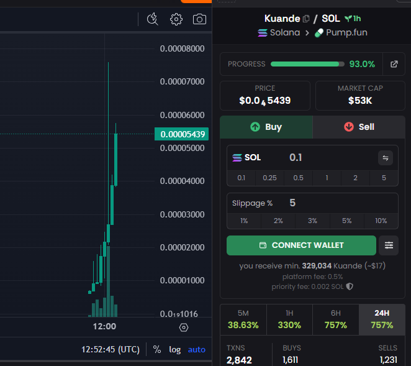411x366 pixels.
Task: Choose the 0.5 SOL preset amount
Action: coord(299,178)
